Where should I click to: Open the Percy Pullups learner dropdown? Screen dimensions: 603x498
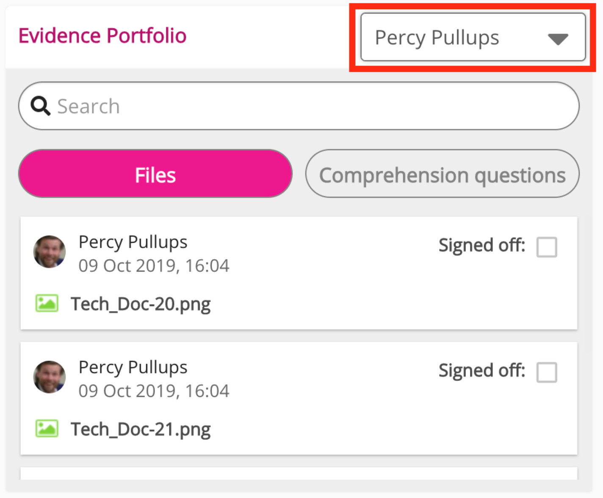pyautogui.click(x=473, y=37)
